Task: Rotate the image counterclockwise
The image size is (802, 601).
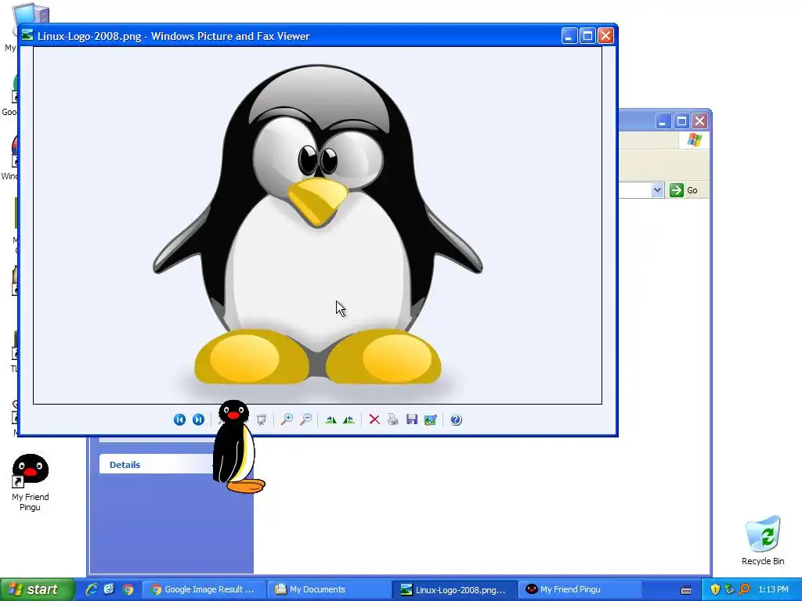Action: tap(349, 419)
